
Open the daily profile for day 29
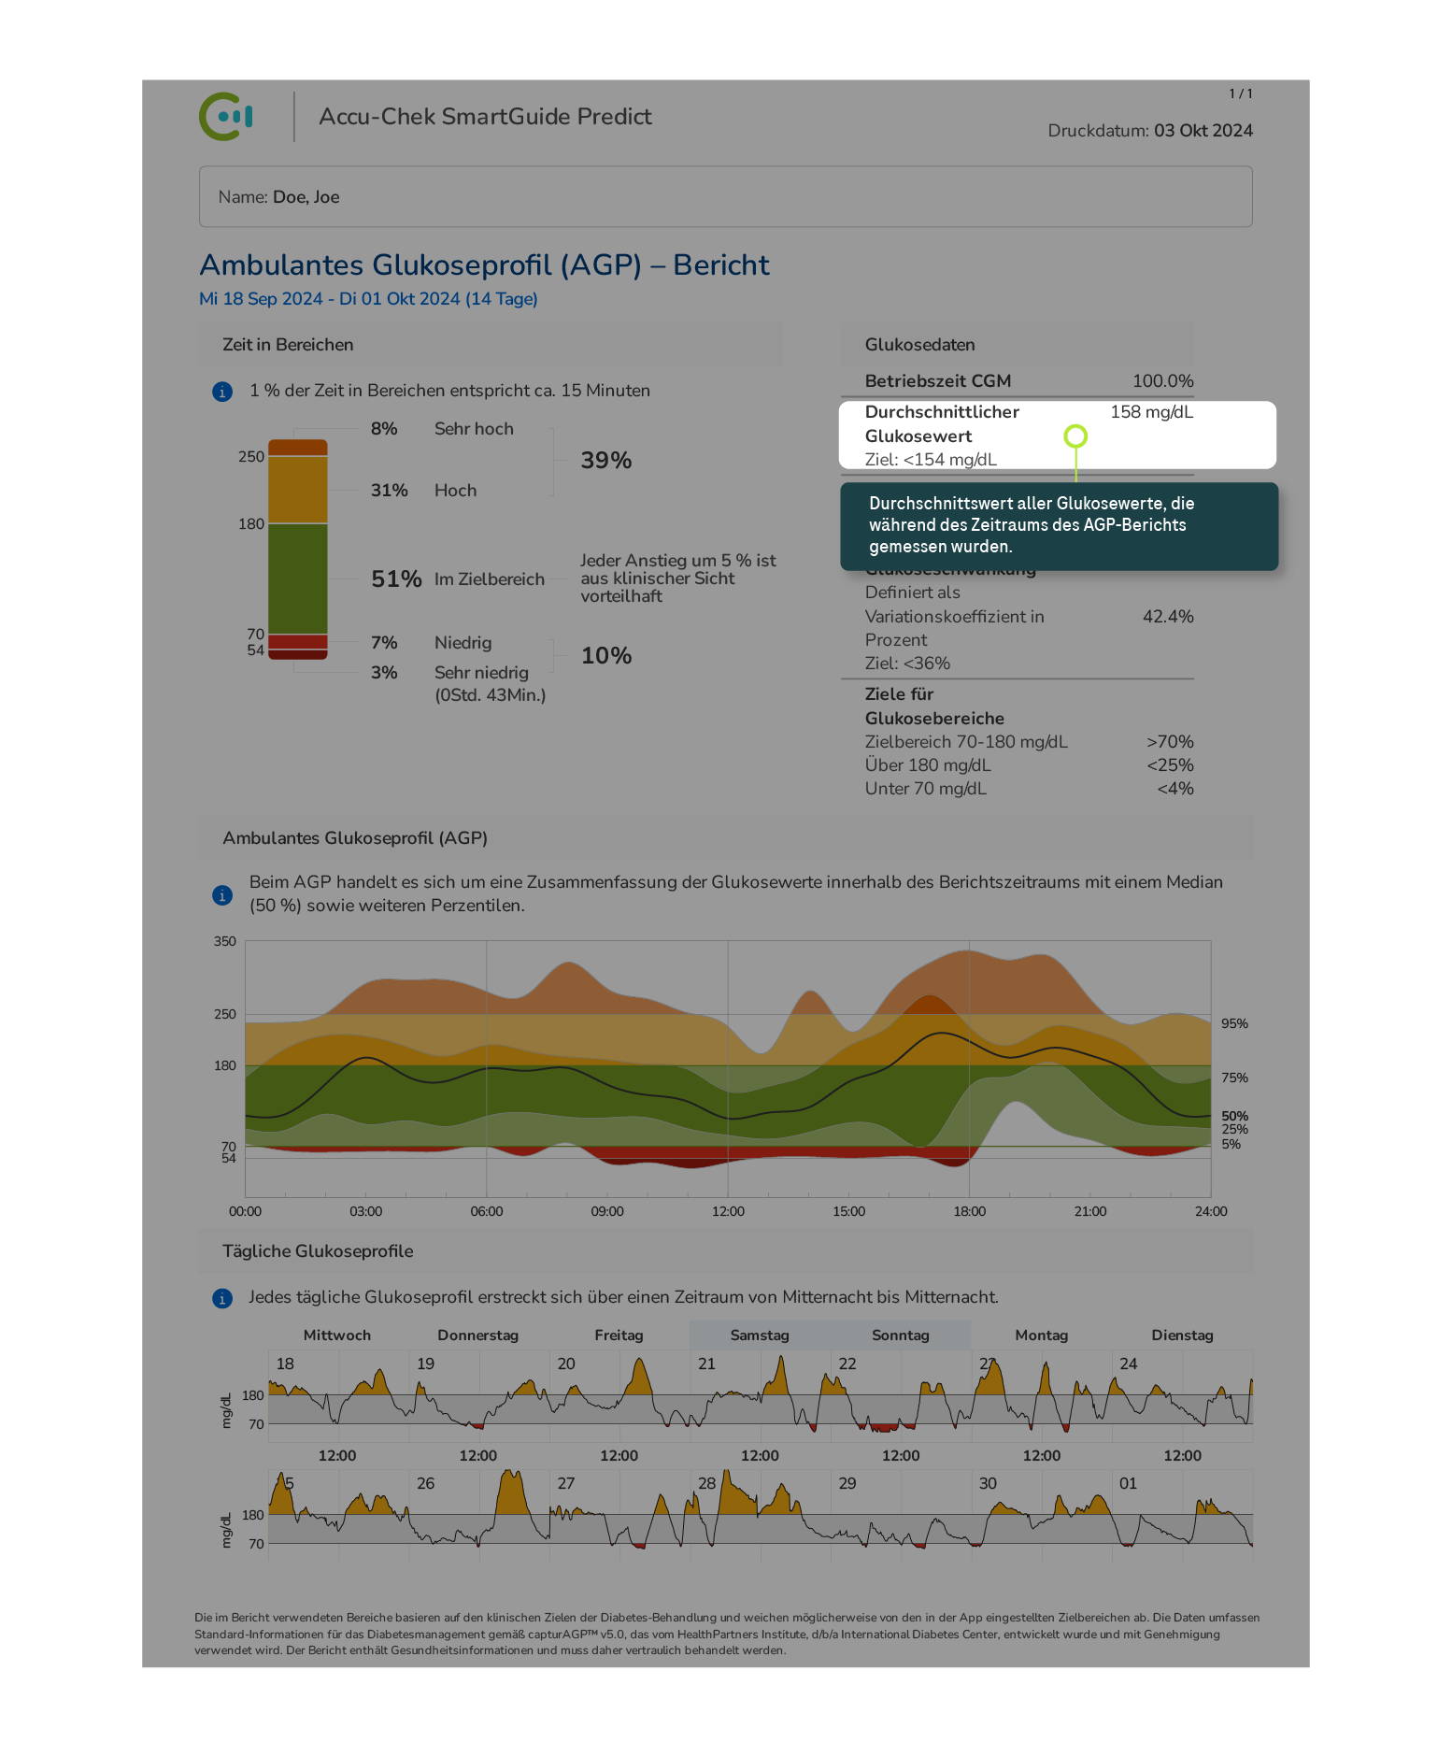(x=901, y=1515)
